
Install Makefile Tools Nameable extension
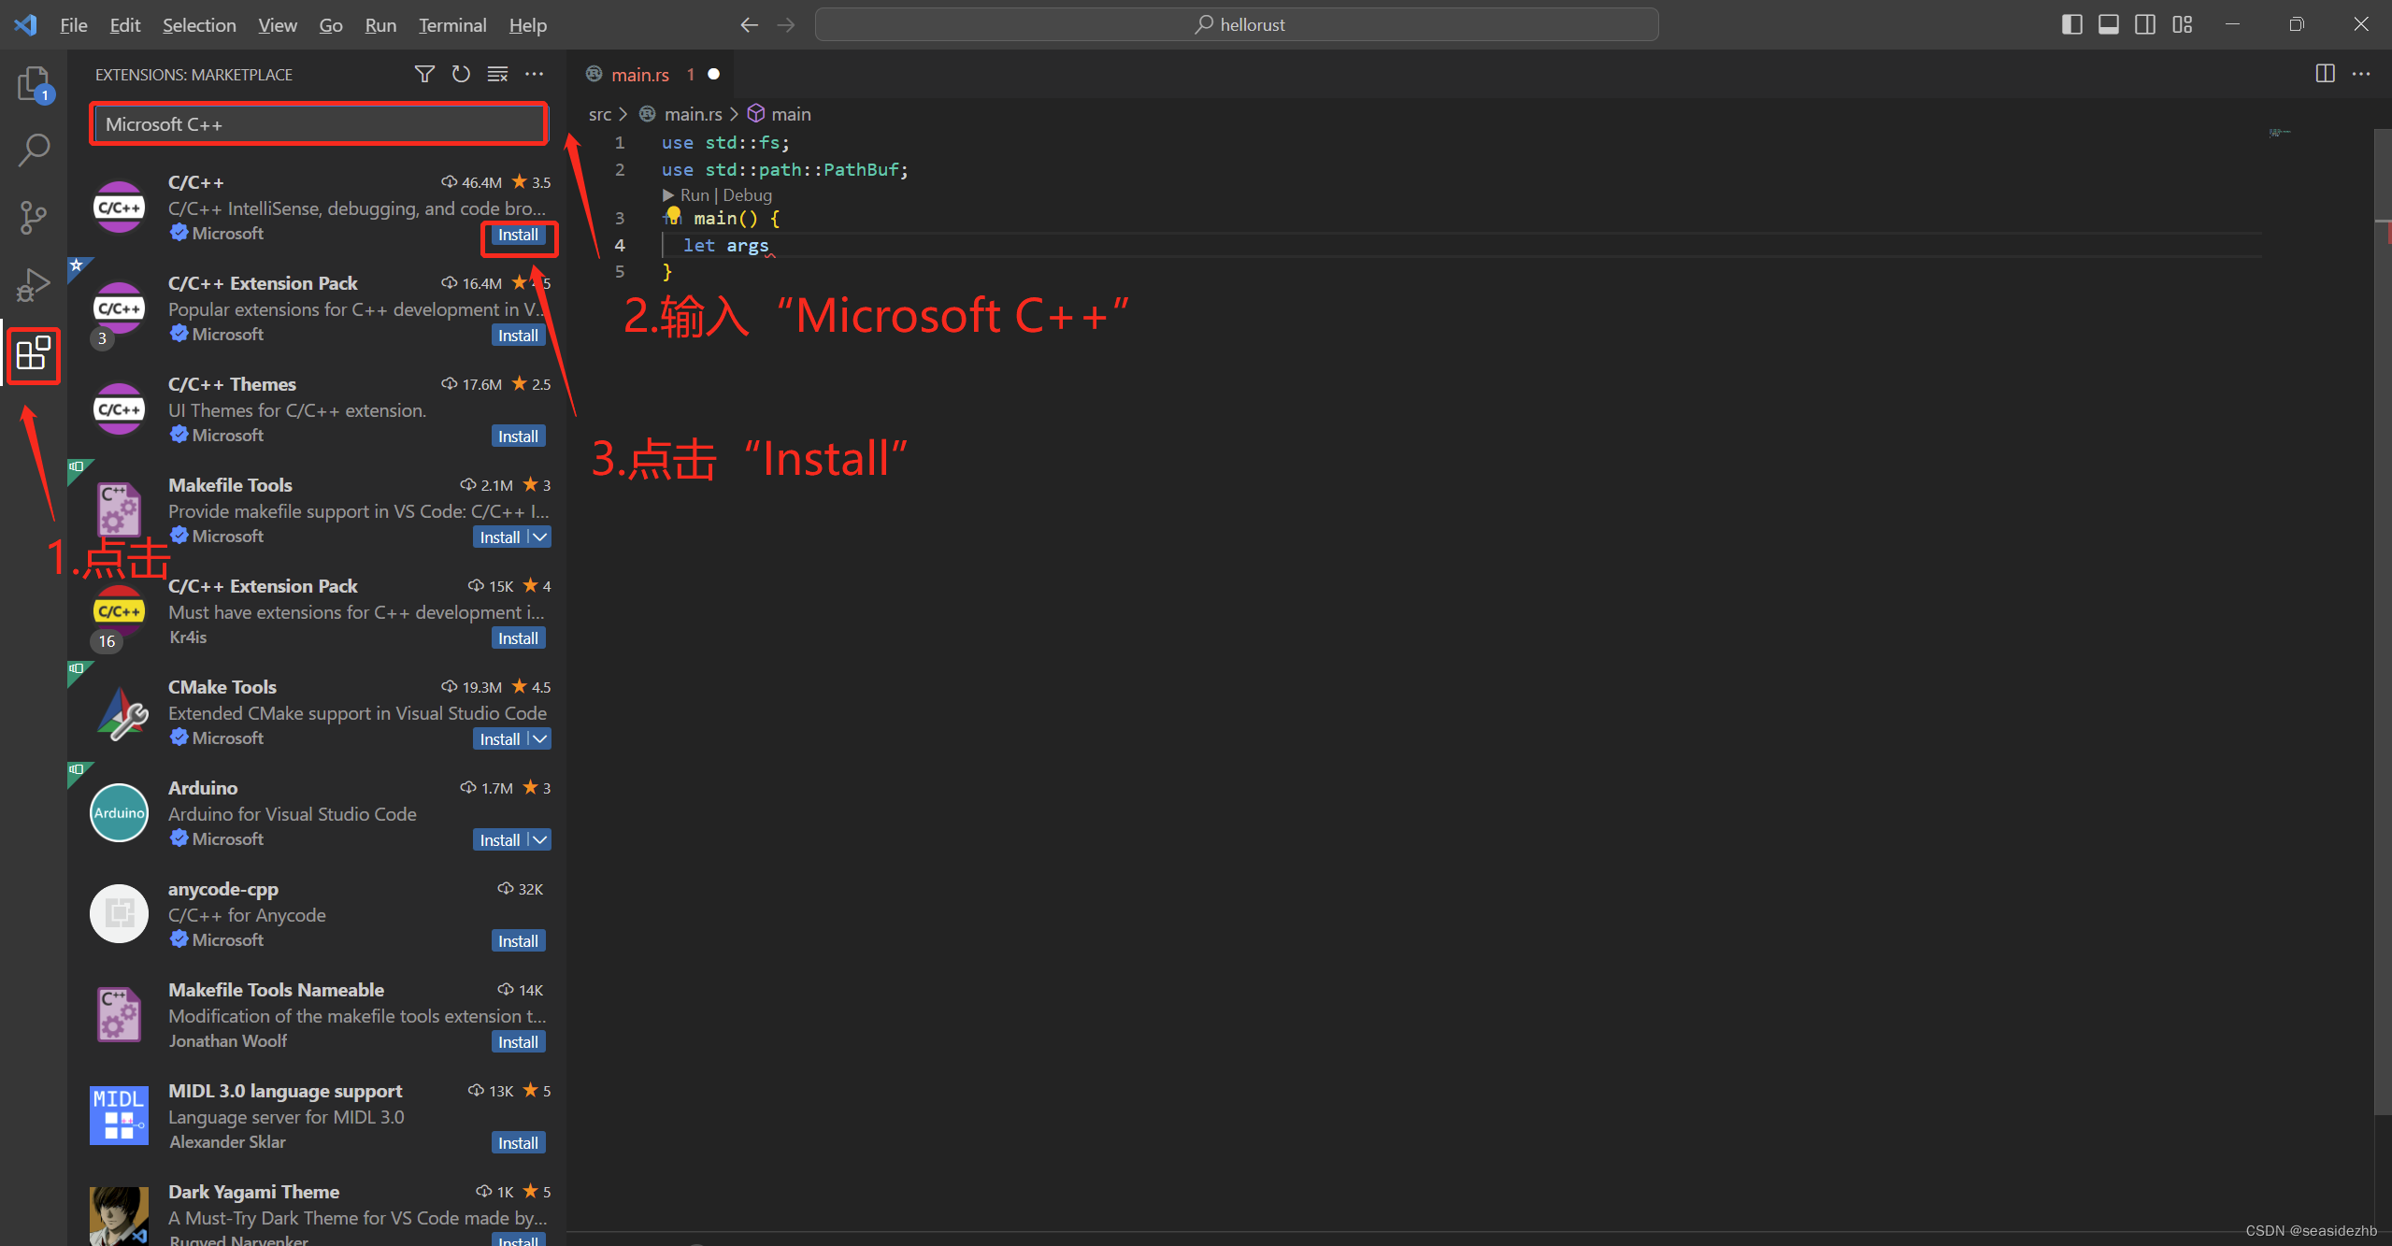(x=518, y=1041)
